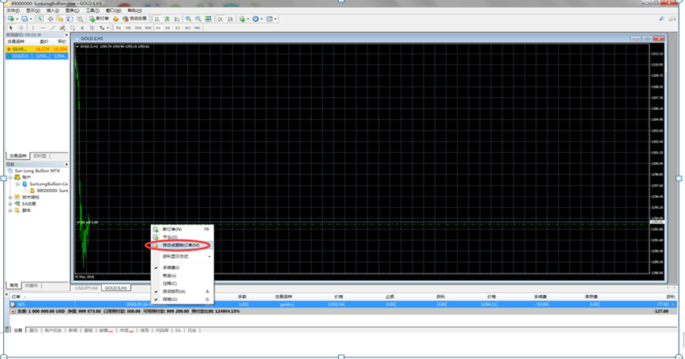685x359 pixels.
Task: Open the profit display mode (获利显示方式) submenu
Action: pos(178,256)
